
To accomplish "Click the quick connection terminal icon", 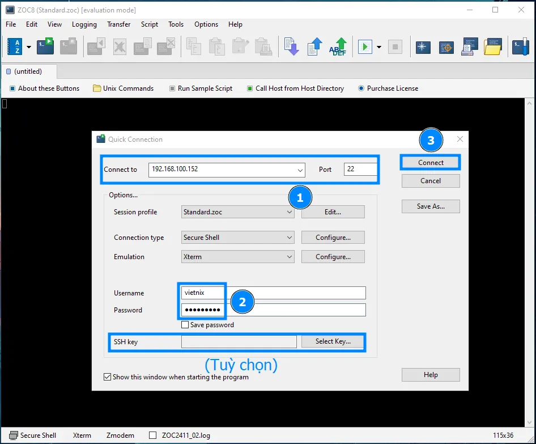I will click(x=45, y=46).
